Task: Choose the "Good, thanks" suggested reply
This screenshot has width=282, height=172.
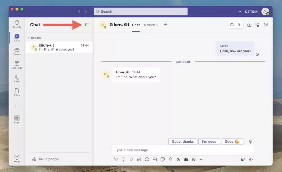Action: [x=183, y=142]
